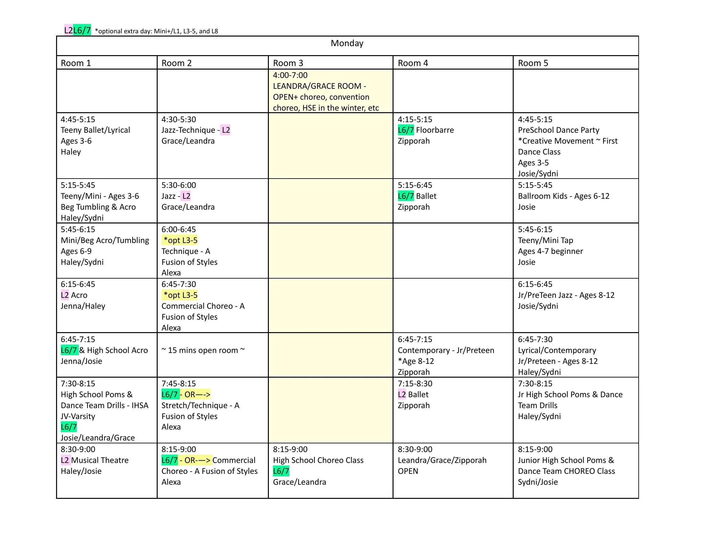The image size is (705, 545).
Task: Select the Room 1 column header
Action: (x=76, y=63)
